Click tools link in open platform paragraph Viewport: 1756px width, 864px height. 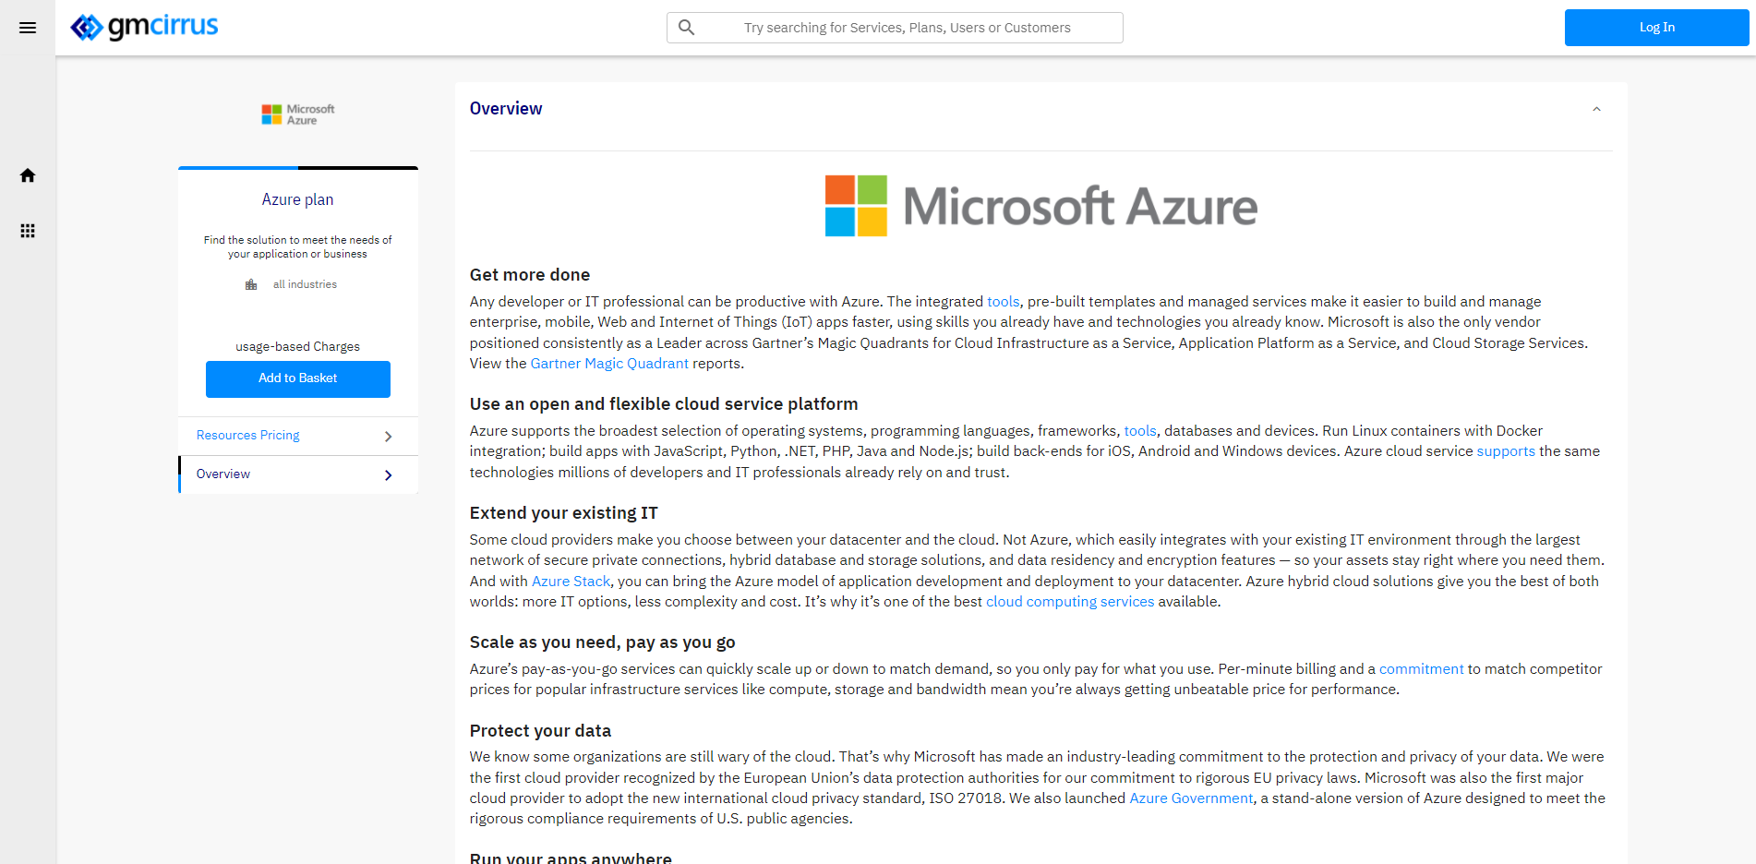coord(1139,431)
